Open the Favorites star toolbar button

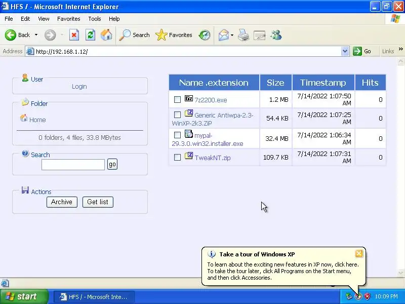click(x=174, y=35)
